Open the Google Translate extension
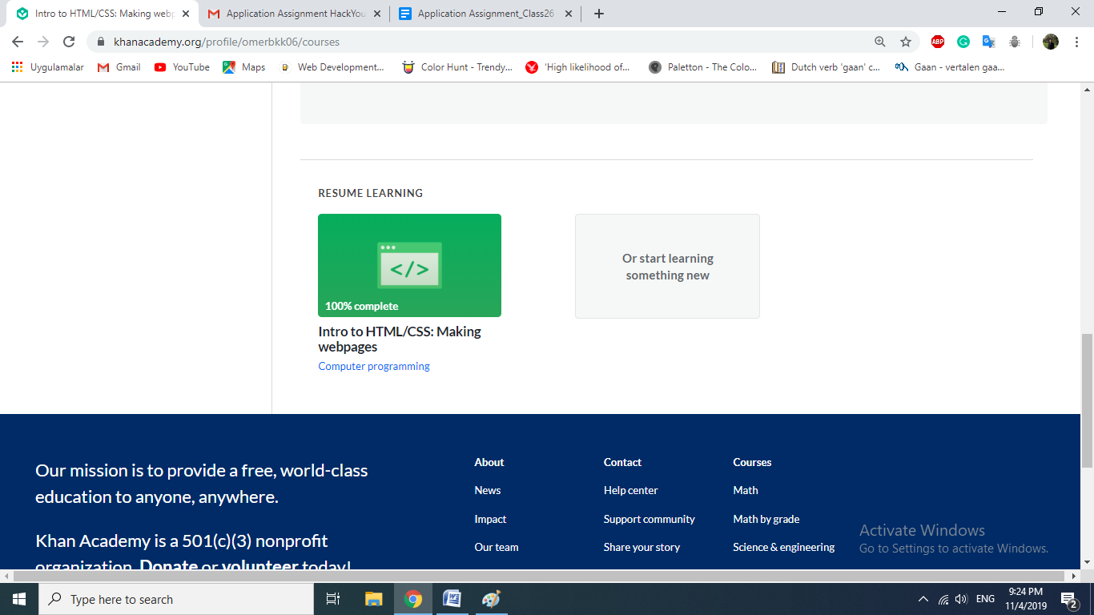Viewport: 1094px width, 615px height. (989, 42)
